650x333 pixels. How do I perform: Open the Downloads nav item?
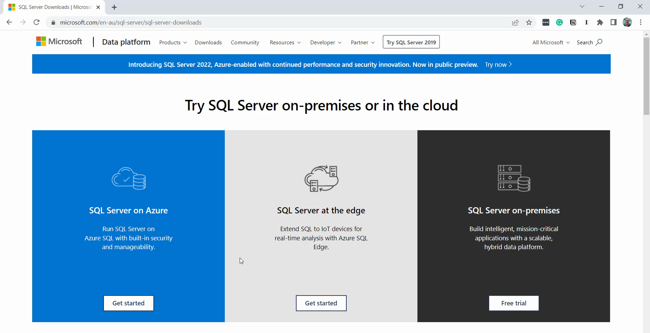pos(208,43)
